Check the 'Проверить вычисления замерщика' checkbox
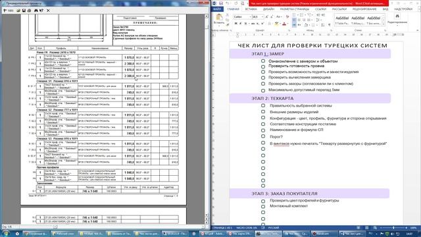The image size is (421, 237). click(263, 78)
